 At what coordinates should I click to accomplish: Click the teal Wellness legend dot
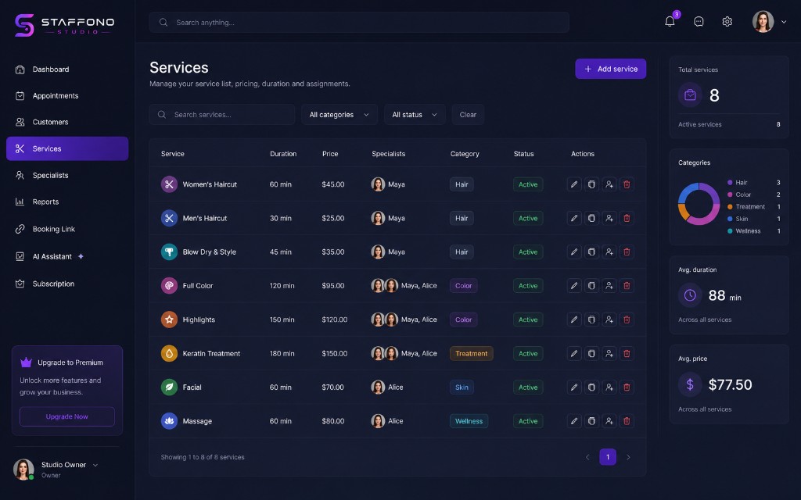(x=730, y=231)
